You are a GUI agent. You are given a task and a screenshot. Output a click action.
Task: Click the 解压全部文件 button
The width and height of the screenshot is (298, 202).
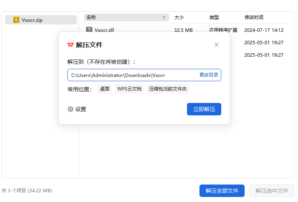(x=222, y=191)
